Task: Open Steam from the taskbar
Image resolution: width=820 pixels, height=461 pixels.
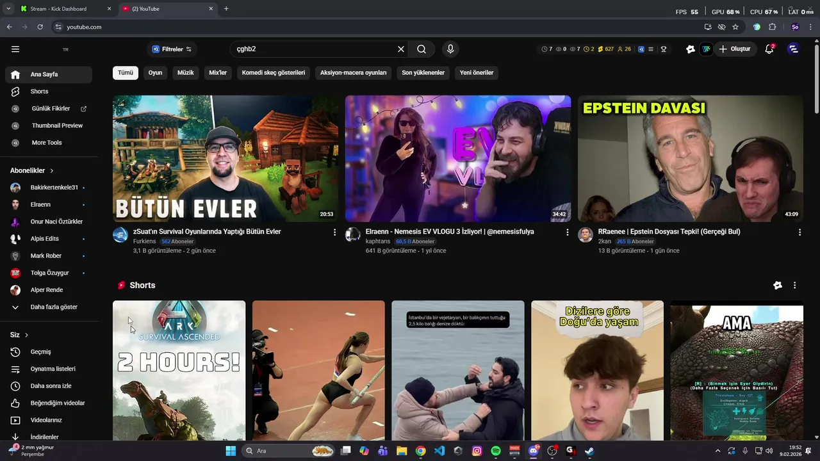Action: tap(589, 451)
